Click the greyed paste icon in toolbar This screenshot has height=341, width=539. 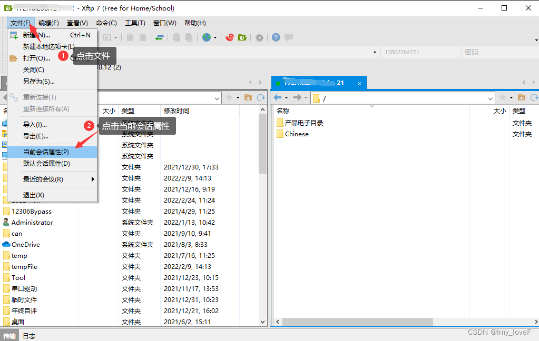(x=189, y=37)
